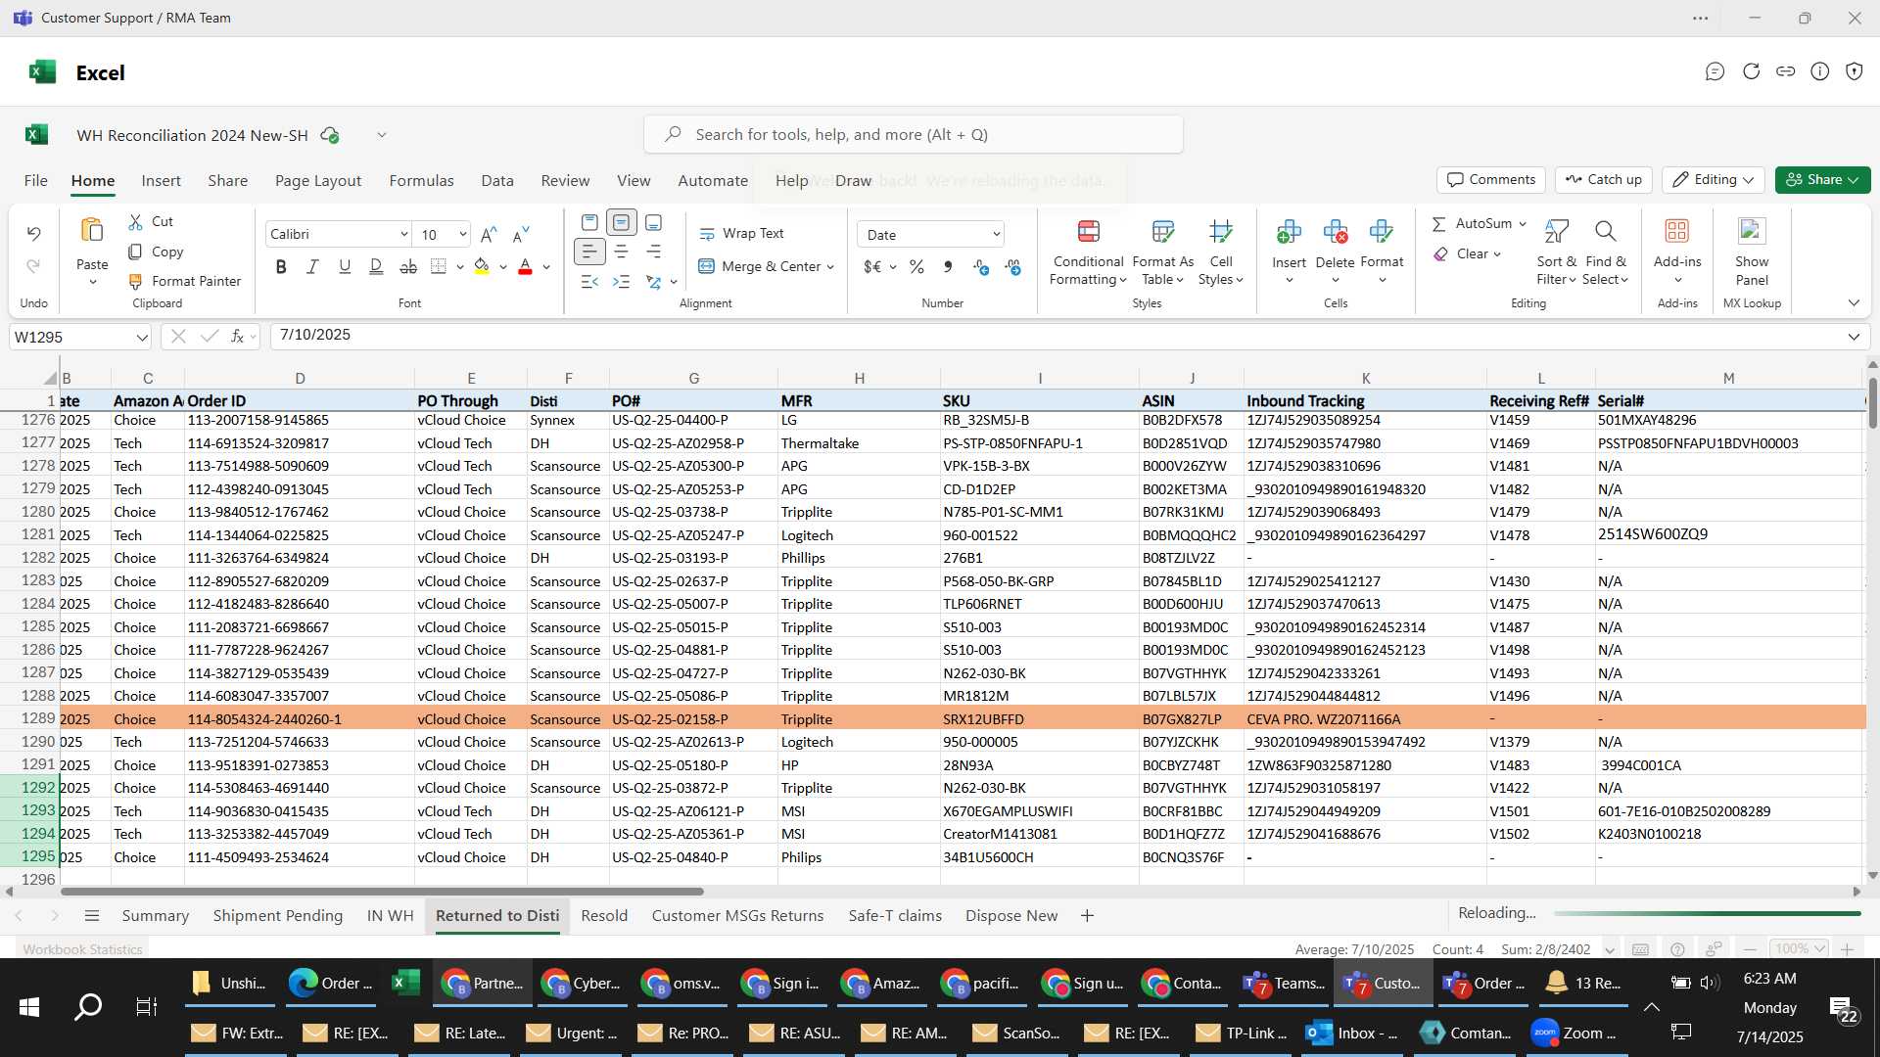
Task: Switch to the Safe-T claims sheet tab
Action: [895, 916]
